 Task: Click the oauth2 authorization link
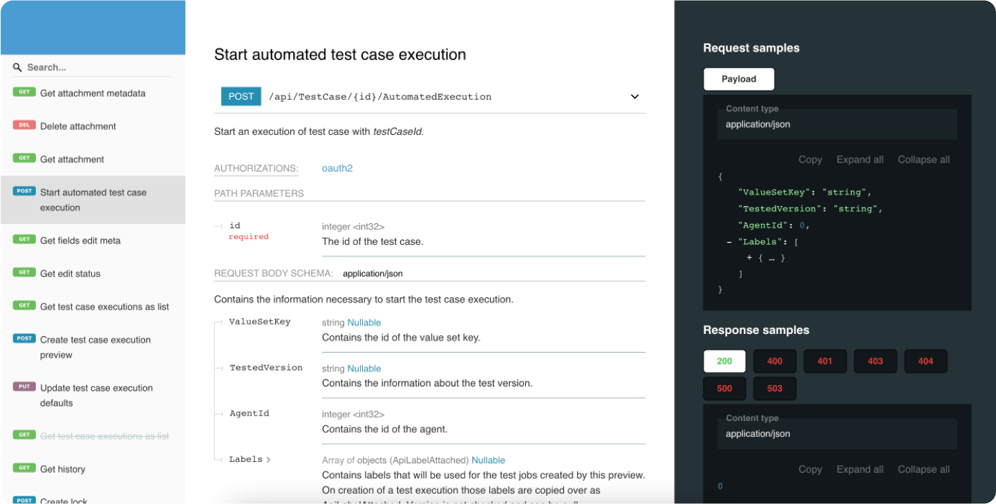[337, 167]
